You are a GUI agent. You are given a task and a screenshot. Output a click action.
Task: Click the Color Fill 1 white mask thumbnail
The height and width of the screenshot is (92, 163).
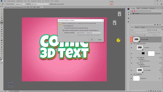click(151, 54)
